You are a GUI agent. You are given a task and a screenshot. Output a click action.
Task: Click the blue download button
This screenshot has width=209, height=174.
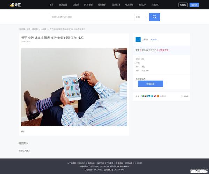coord(150,84)
